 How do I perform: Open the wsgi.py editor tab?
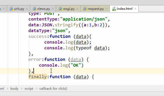coord(69,9)
